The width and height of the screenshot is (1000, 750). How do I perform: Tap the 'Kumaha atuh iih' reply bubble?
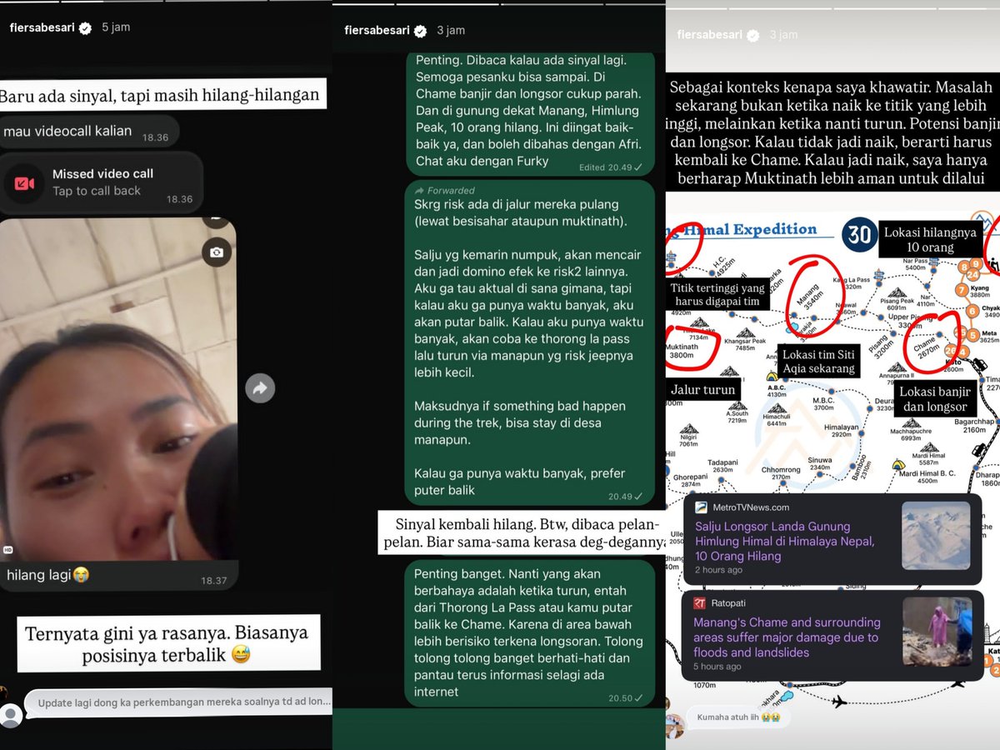(738, 717)
